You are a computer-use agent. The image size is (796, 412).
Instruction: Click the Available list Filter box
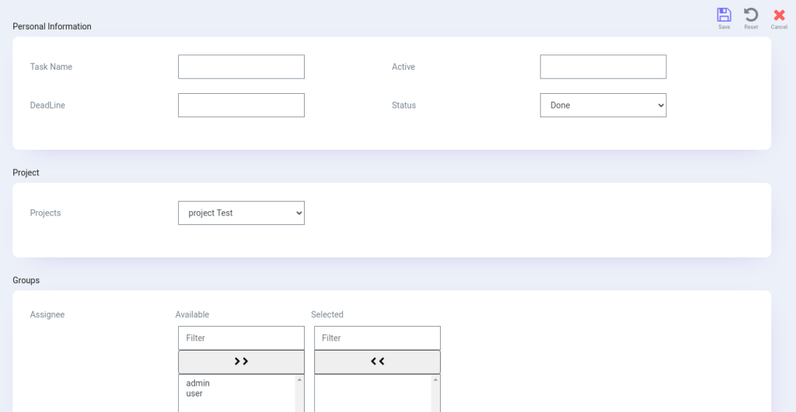241,338
